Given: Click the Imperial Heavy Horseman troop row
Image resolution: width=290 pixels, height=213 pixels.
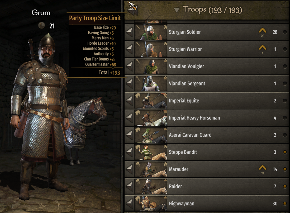Looking at the screenshot, I should (x=207, y=118).
